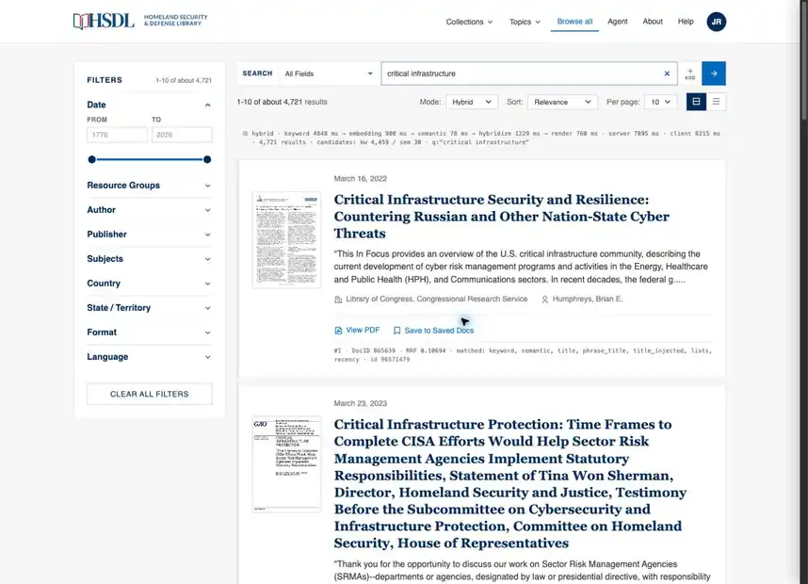
Task: Click the To year input field
Action: pos(182,135)
